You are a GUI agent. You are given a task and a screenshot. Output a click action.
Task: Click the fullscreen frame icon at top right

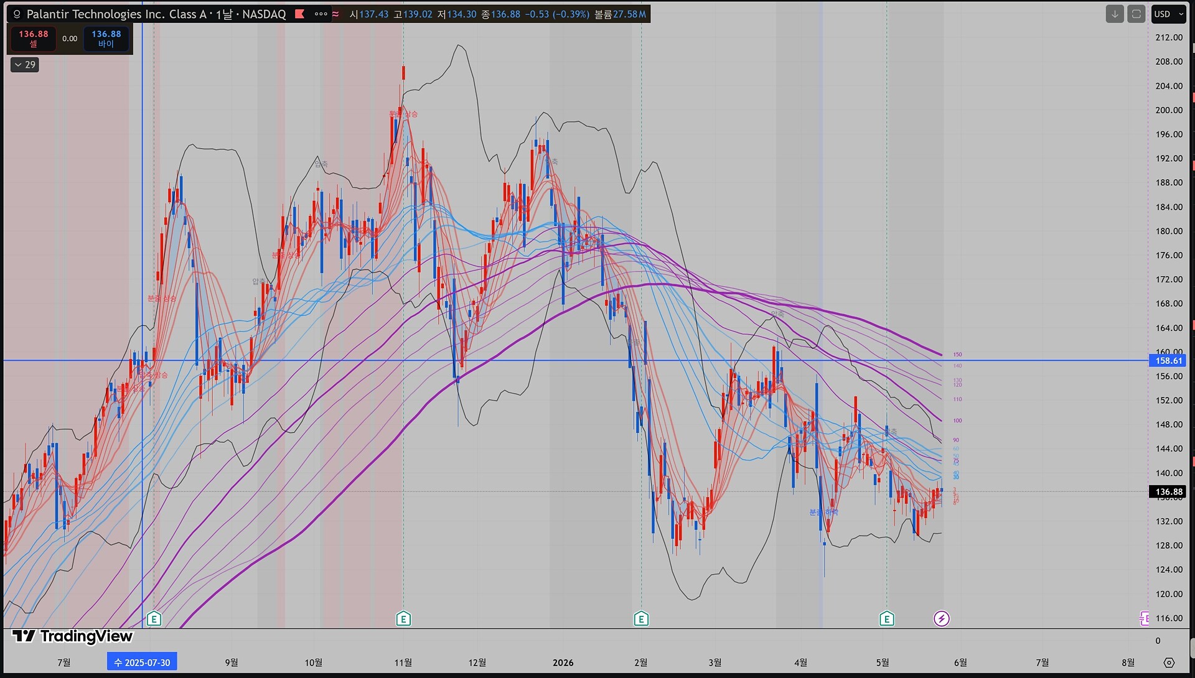1136,14
